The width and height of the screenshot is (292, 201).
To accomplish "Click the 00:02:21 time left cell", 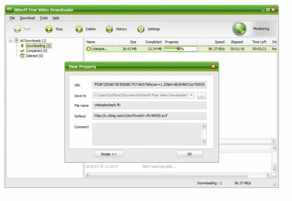I will 259,49.
